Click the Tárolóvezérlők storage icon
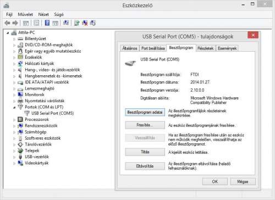 (20, 145)
